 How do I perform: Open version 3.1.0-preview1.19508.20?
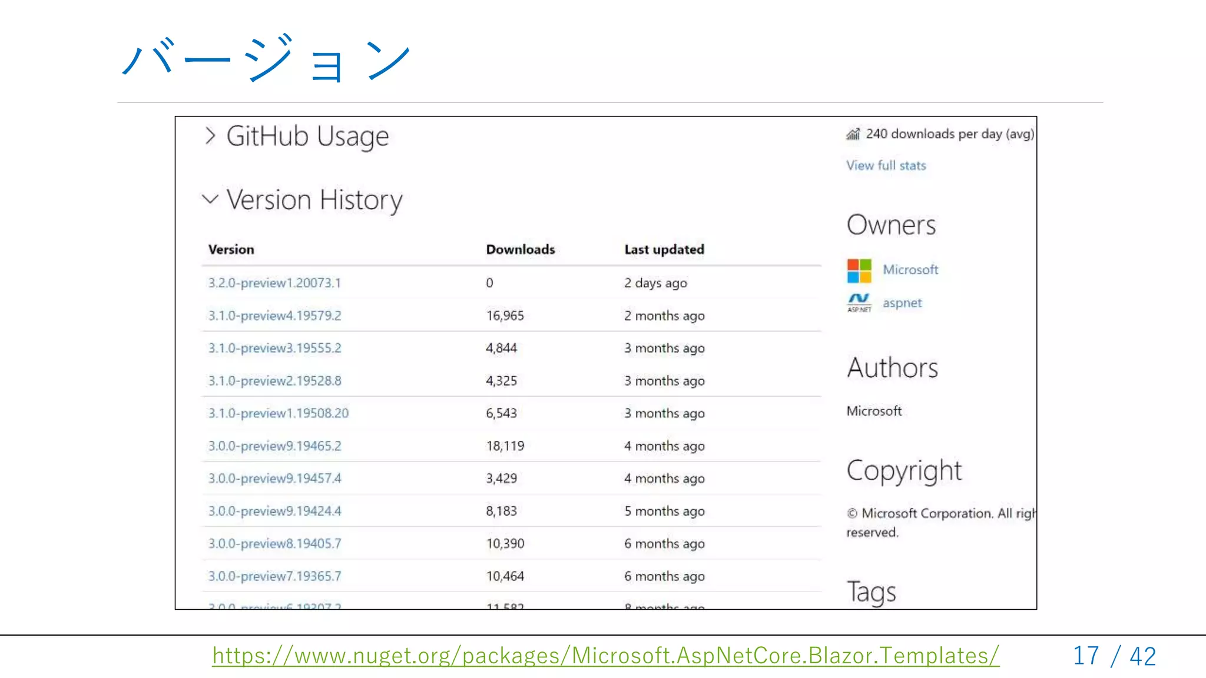tap(278, 413)
